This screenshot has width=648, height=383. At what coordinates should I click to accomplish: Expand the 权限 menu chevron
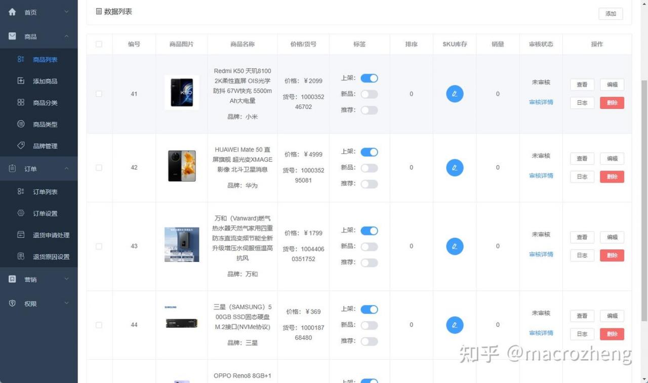66,303
